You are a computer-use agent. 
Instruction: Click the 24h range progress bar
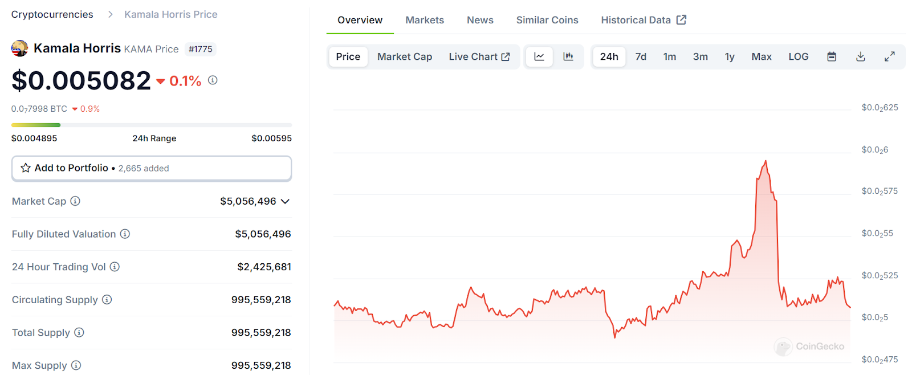pos(152,125)
